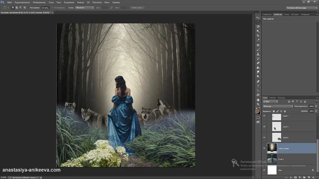
Task: Select the Paint Bucket tool
Action: coord(258,68)
